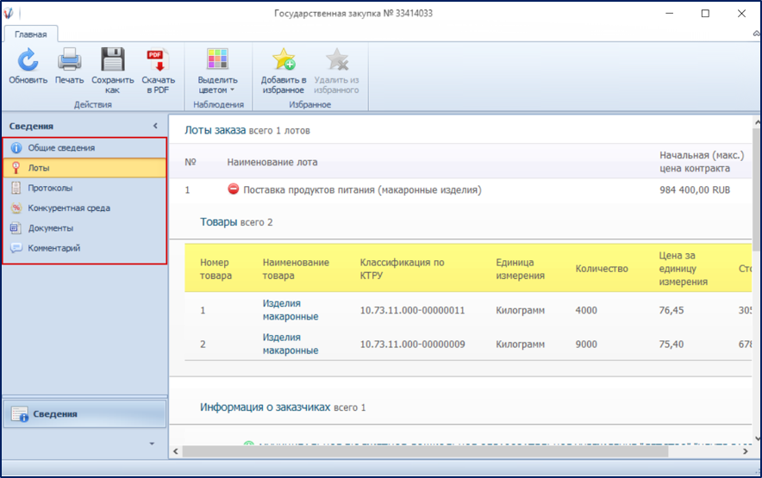Click vertical scrollbar down arrow
The width and height of the screenshot is (762, 478).
click(x=757, y=438)
